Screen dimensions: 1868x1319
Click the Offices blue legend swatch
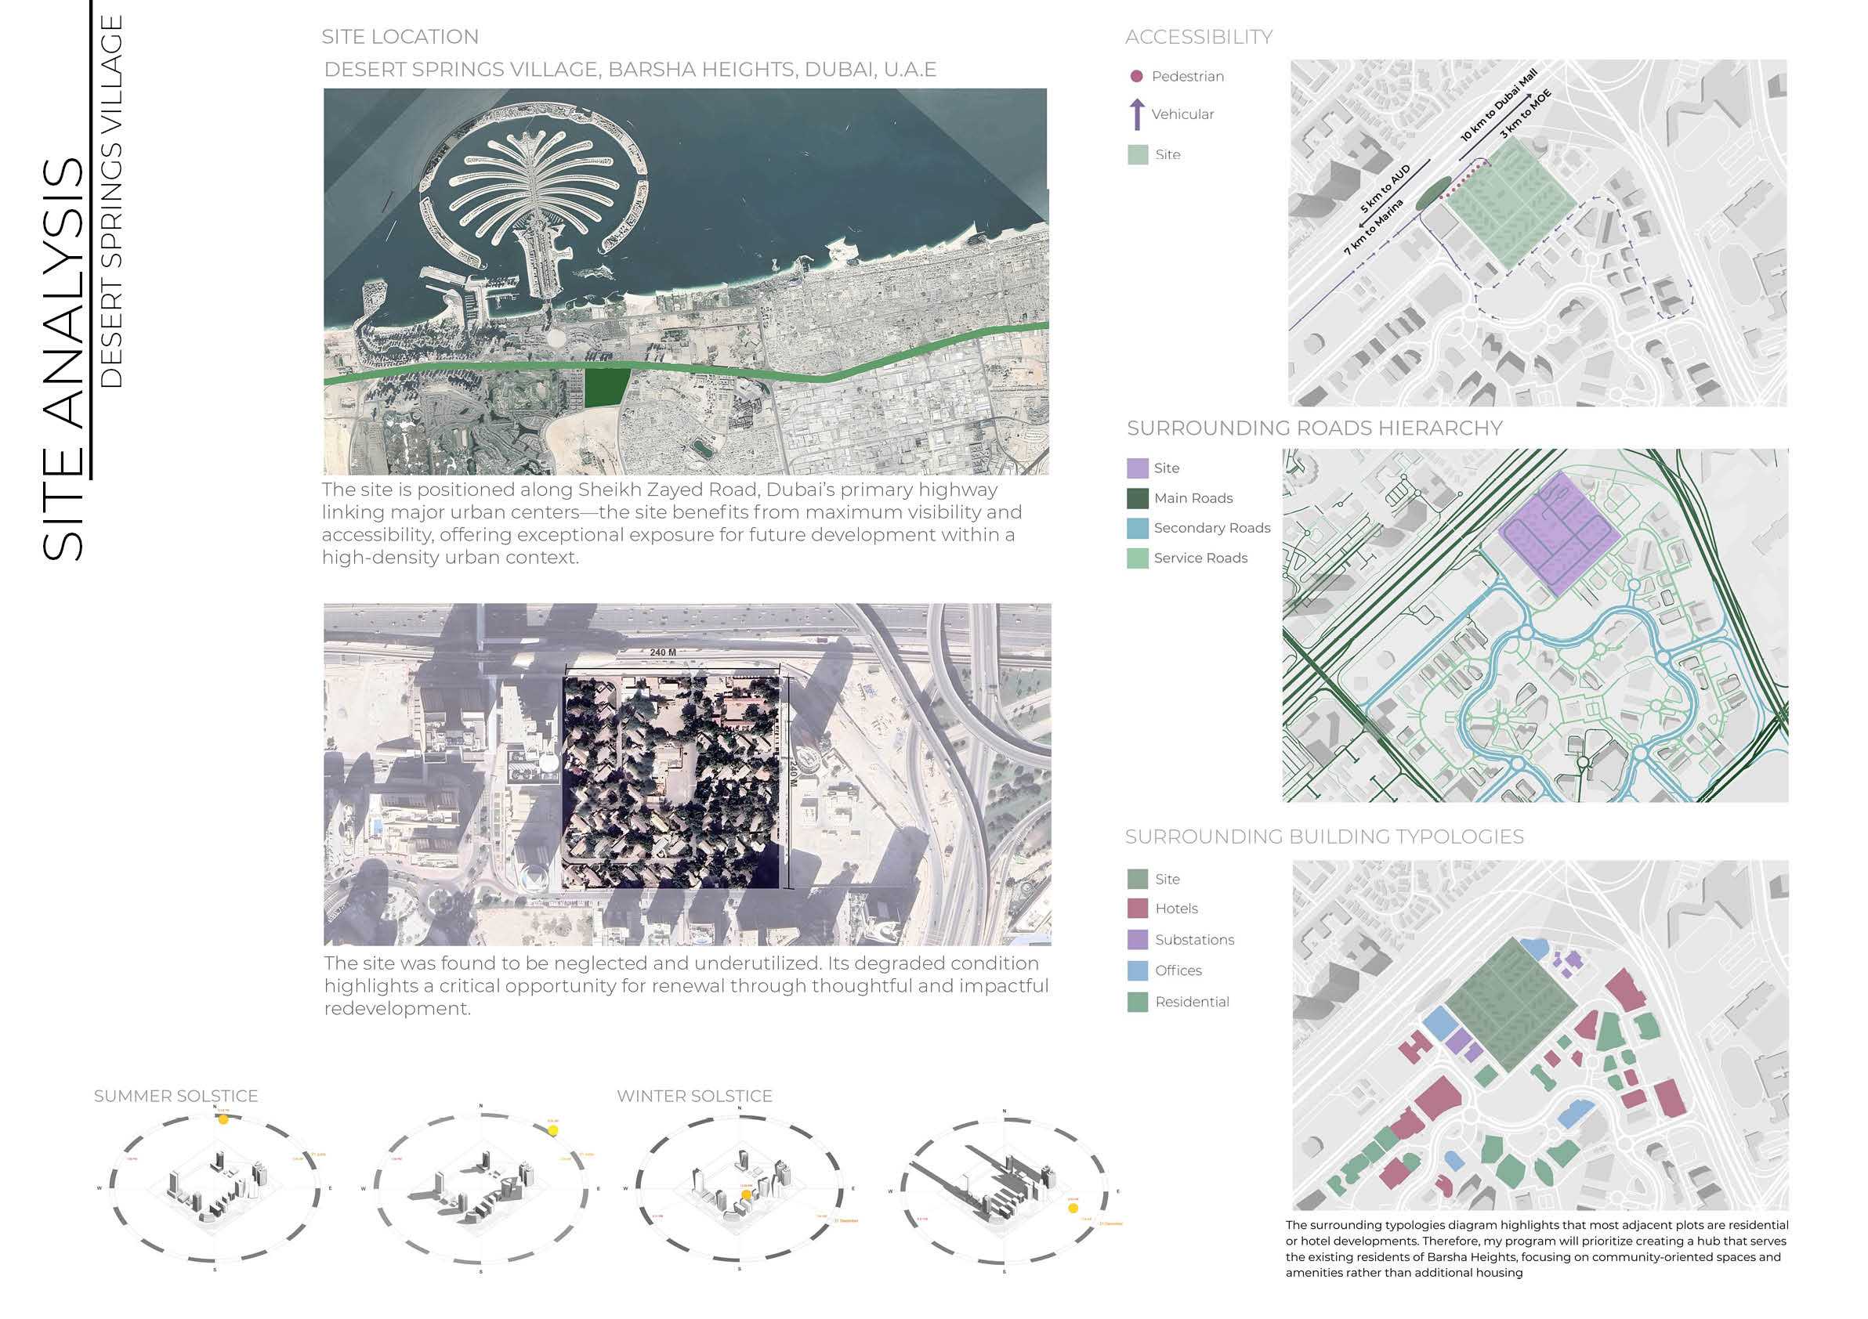tap(1138, 970)
